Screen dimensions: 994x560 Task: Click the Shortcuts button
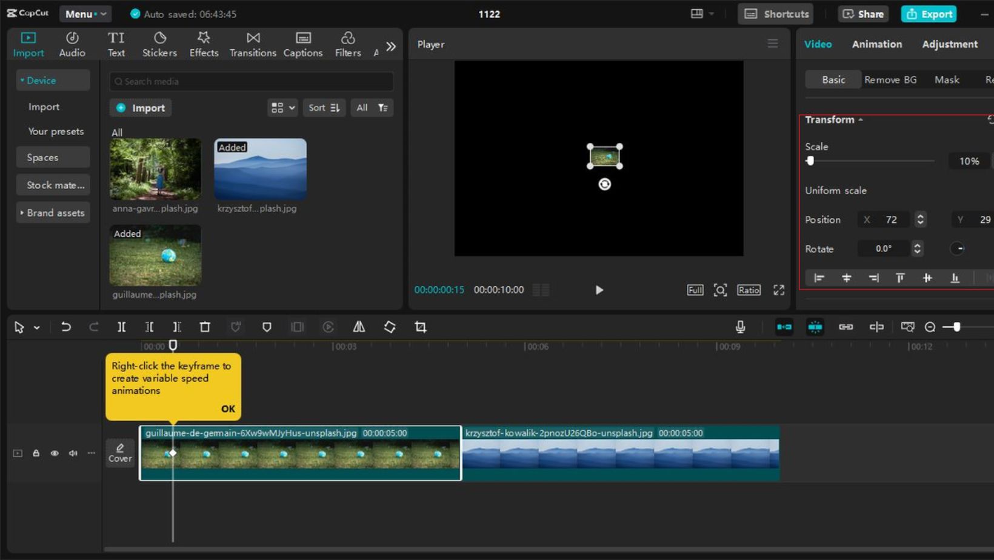(776, 13)
